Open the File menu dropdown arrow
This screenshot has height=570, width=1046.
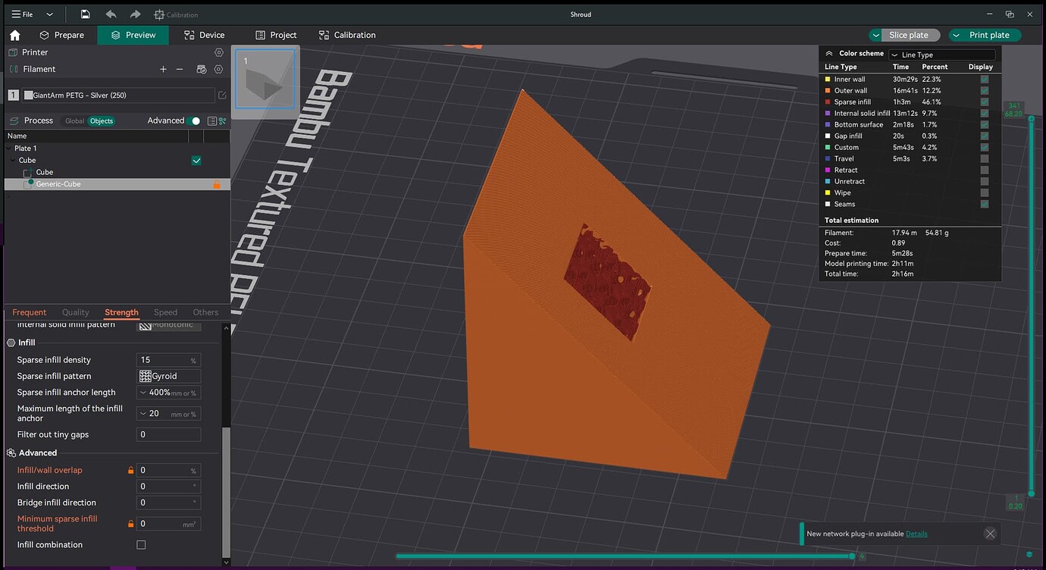click(49, 14)
